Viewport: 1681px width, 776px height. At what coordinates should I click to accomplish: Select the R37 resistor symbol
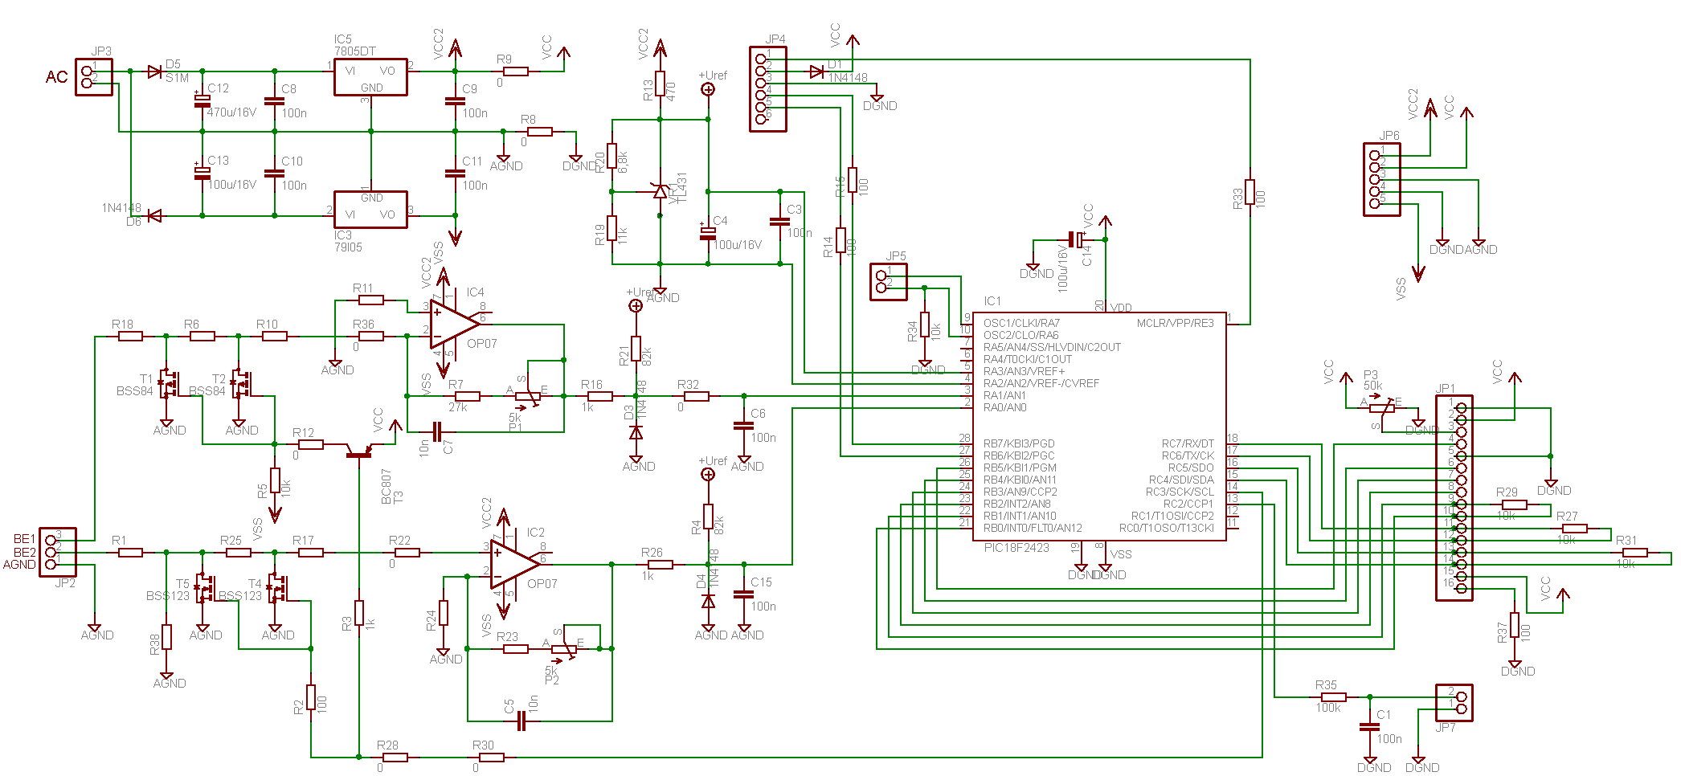coord(1515,625)
